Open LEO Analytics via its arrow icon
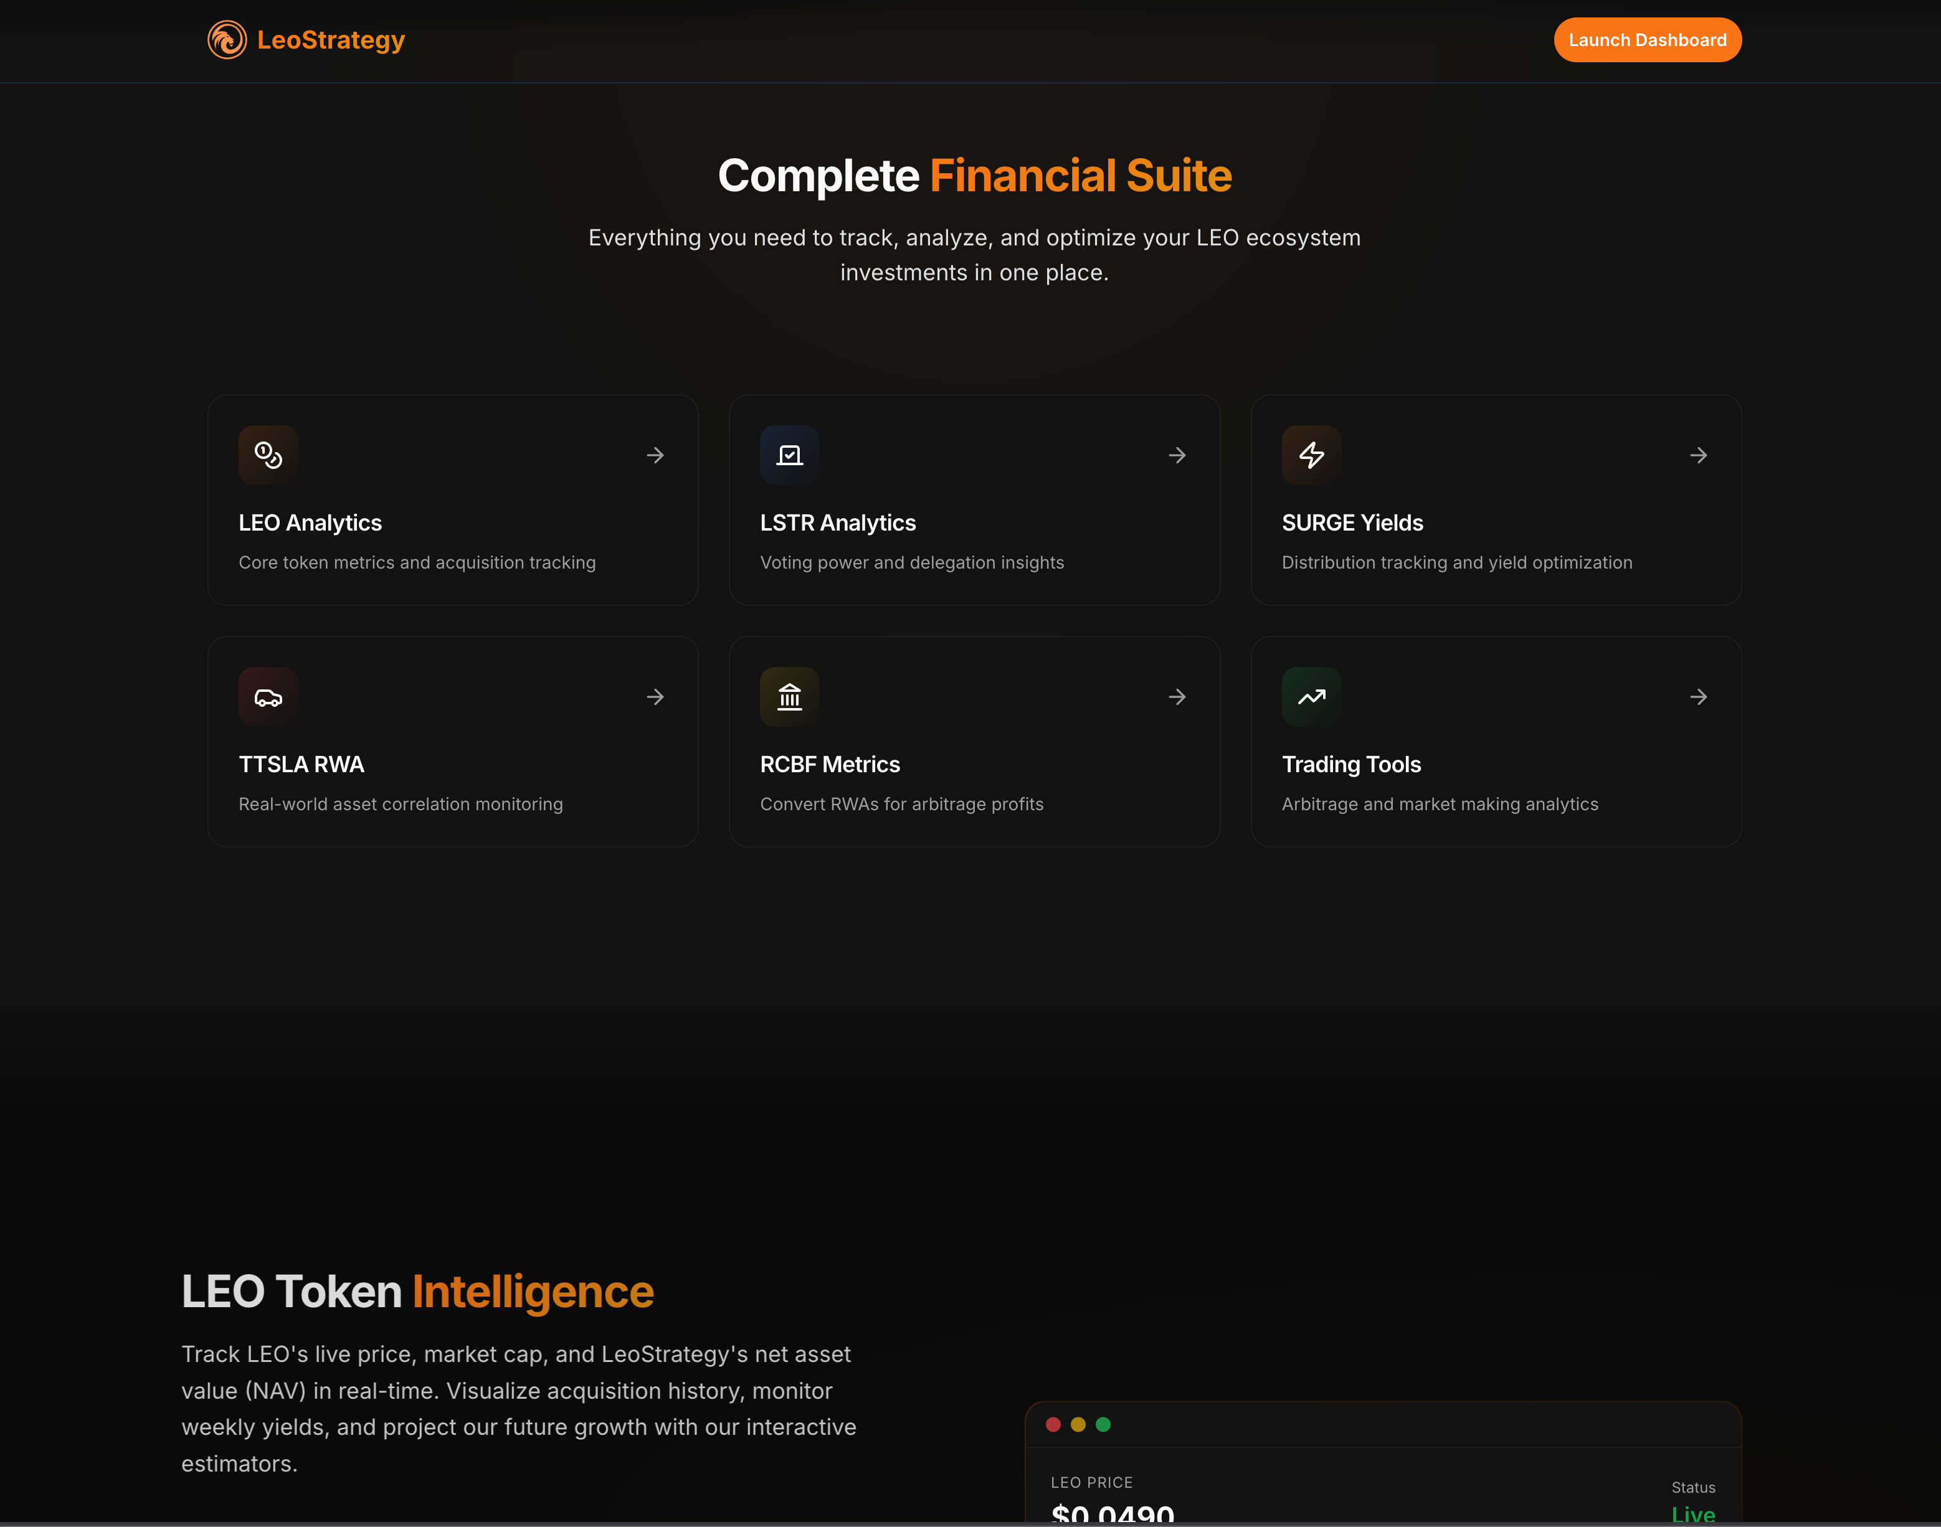This screenshot has height=1527, width=1941. click(655, 455)
